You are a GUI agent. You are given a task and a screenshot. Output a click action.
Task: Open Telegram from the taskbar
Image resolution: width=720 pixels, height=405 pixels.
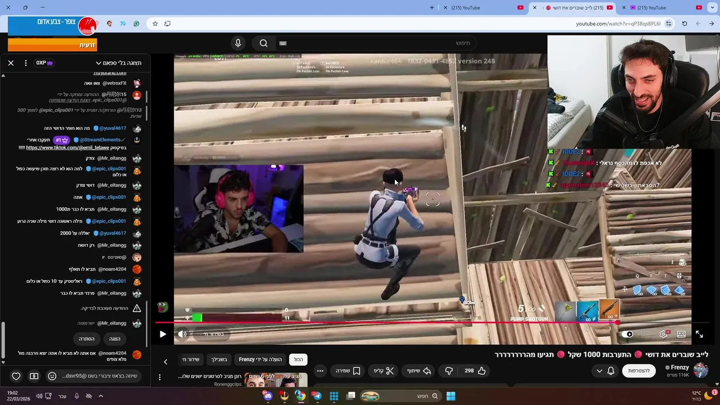tap(317, 396)
